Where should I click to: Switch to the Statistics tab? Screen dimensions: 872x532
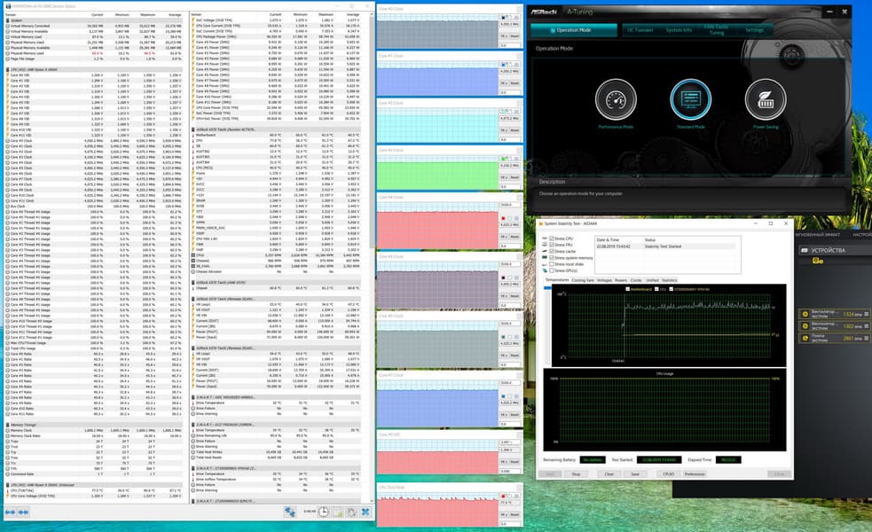(669, 280)
